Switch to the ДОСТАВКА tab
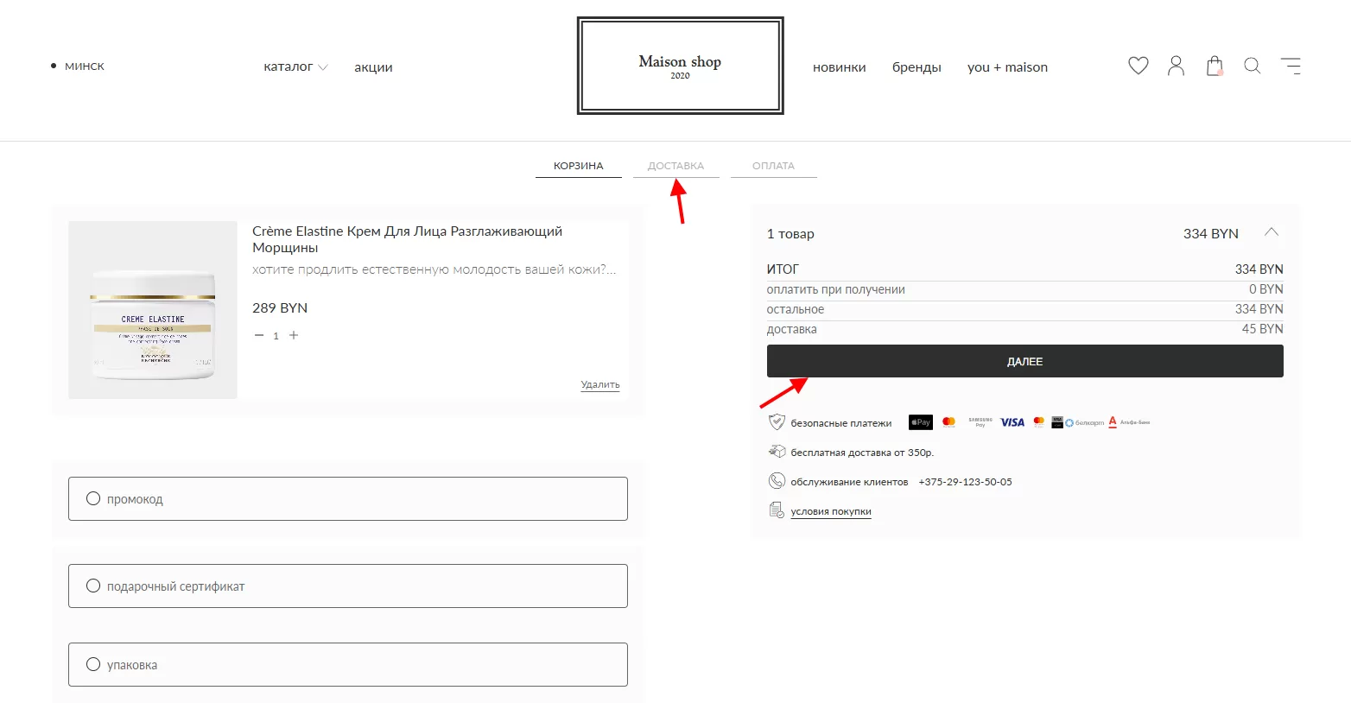1351x703 pixels. (x=675, y=166)
